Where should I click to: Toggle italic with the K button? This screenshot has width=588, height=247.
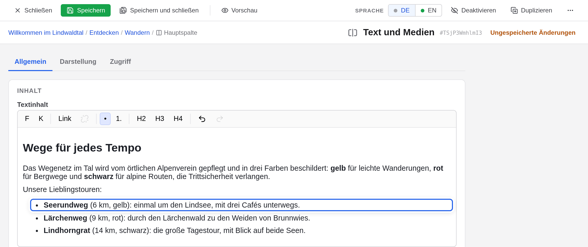tap(41, 119)
